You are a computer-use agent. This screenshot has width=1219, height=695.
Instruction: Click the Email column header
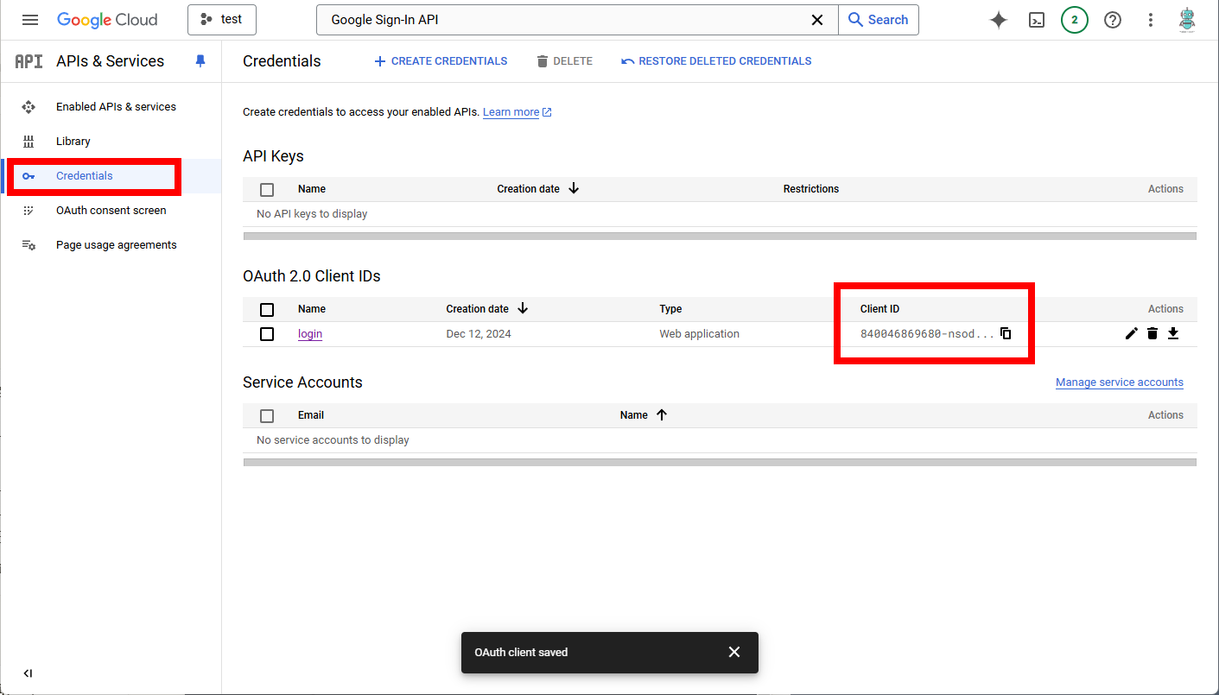point(311,414)
